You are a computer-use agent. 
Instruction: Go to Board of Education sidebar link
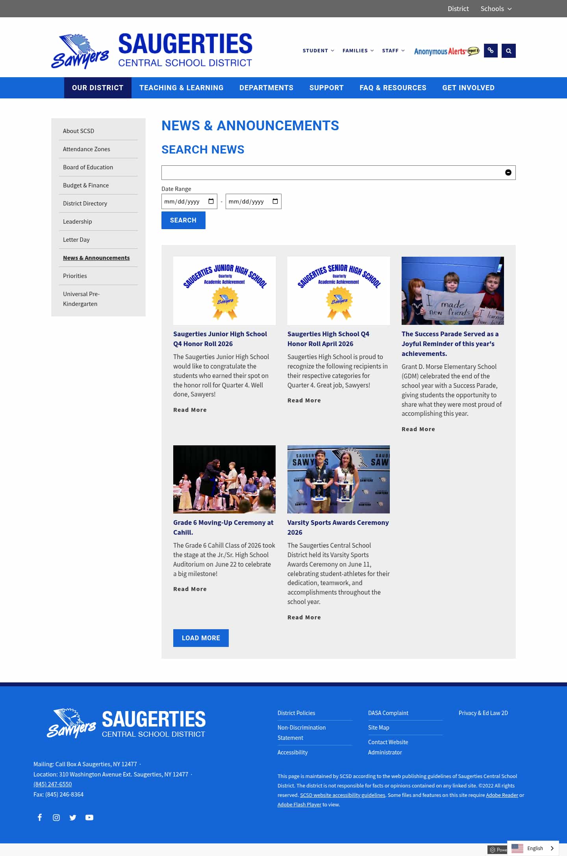(88, 167)
